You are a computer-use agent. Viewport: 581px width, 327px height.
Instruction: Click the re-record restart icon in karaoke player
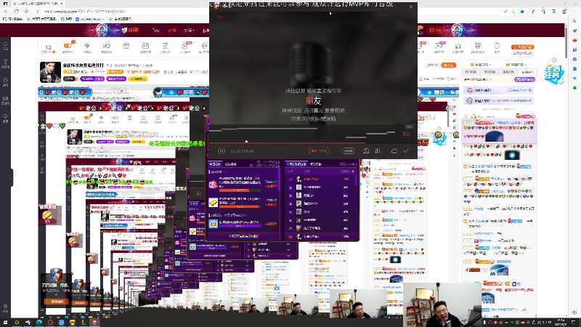point(366,151)
